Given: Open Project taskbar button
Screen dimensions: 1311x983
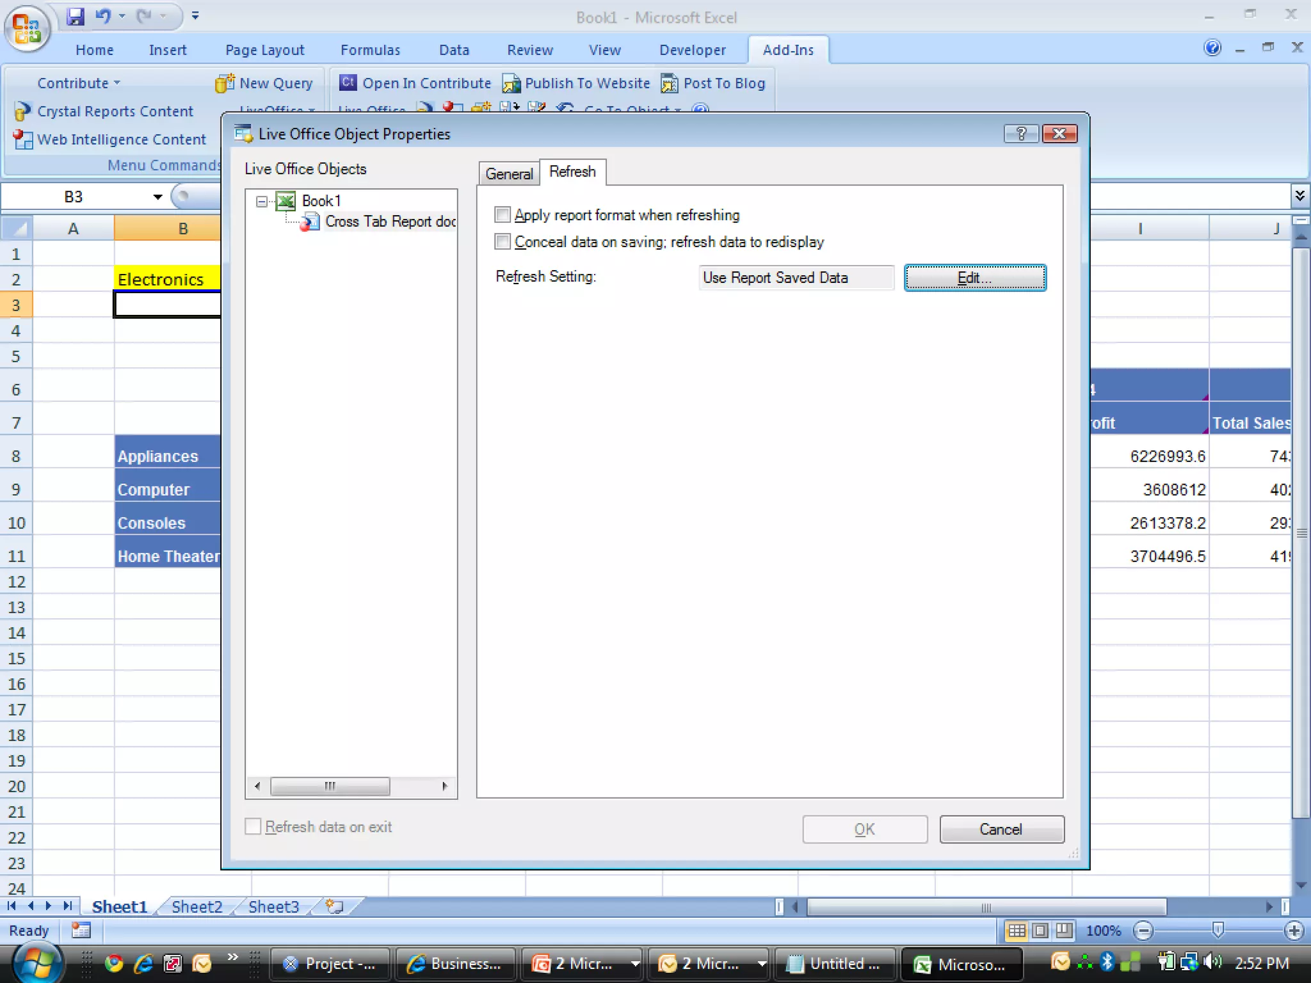Looking at the screenshot, I should [329, 964].
